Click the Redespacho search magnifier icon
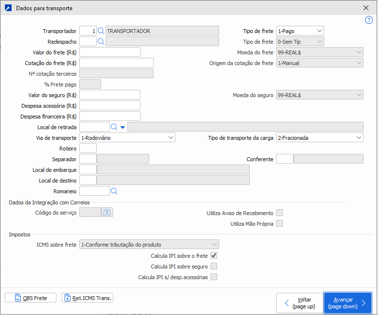The image size is (384, 318). (x=101, y=41)
